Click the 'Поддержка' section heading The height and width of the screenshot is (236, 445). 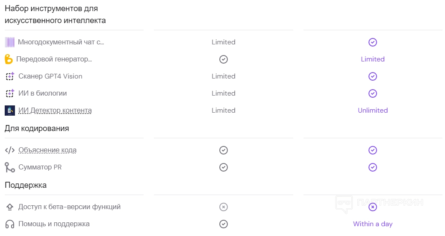[26, 185]
